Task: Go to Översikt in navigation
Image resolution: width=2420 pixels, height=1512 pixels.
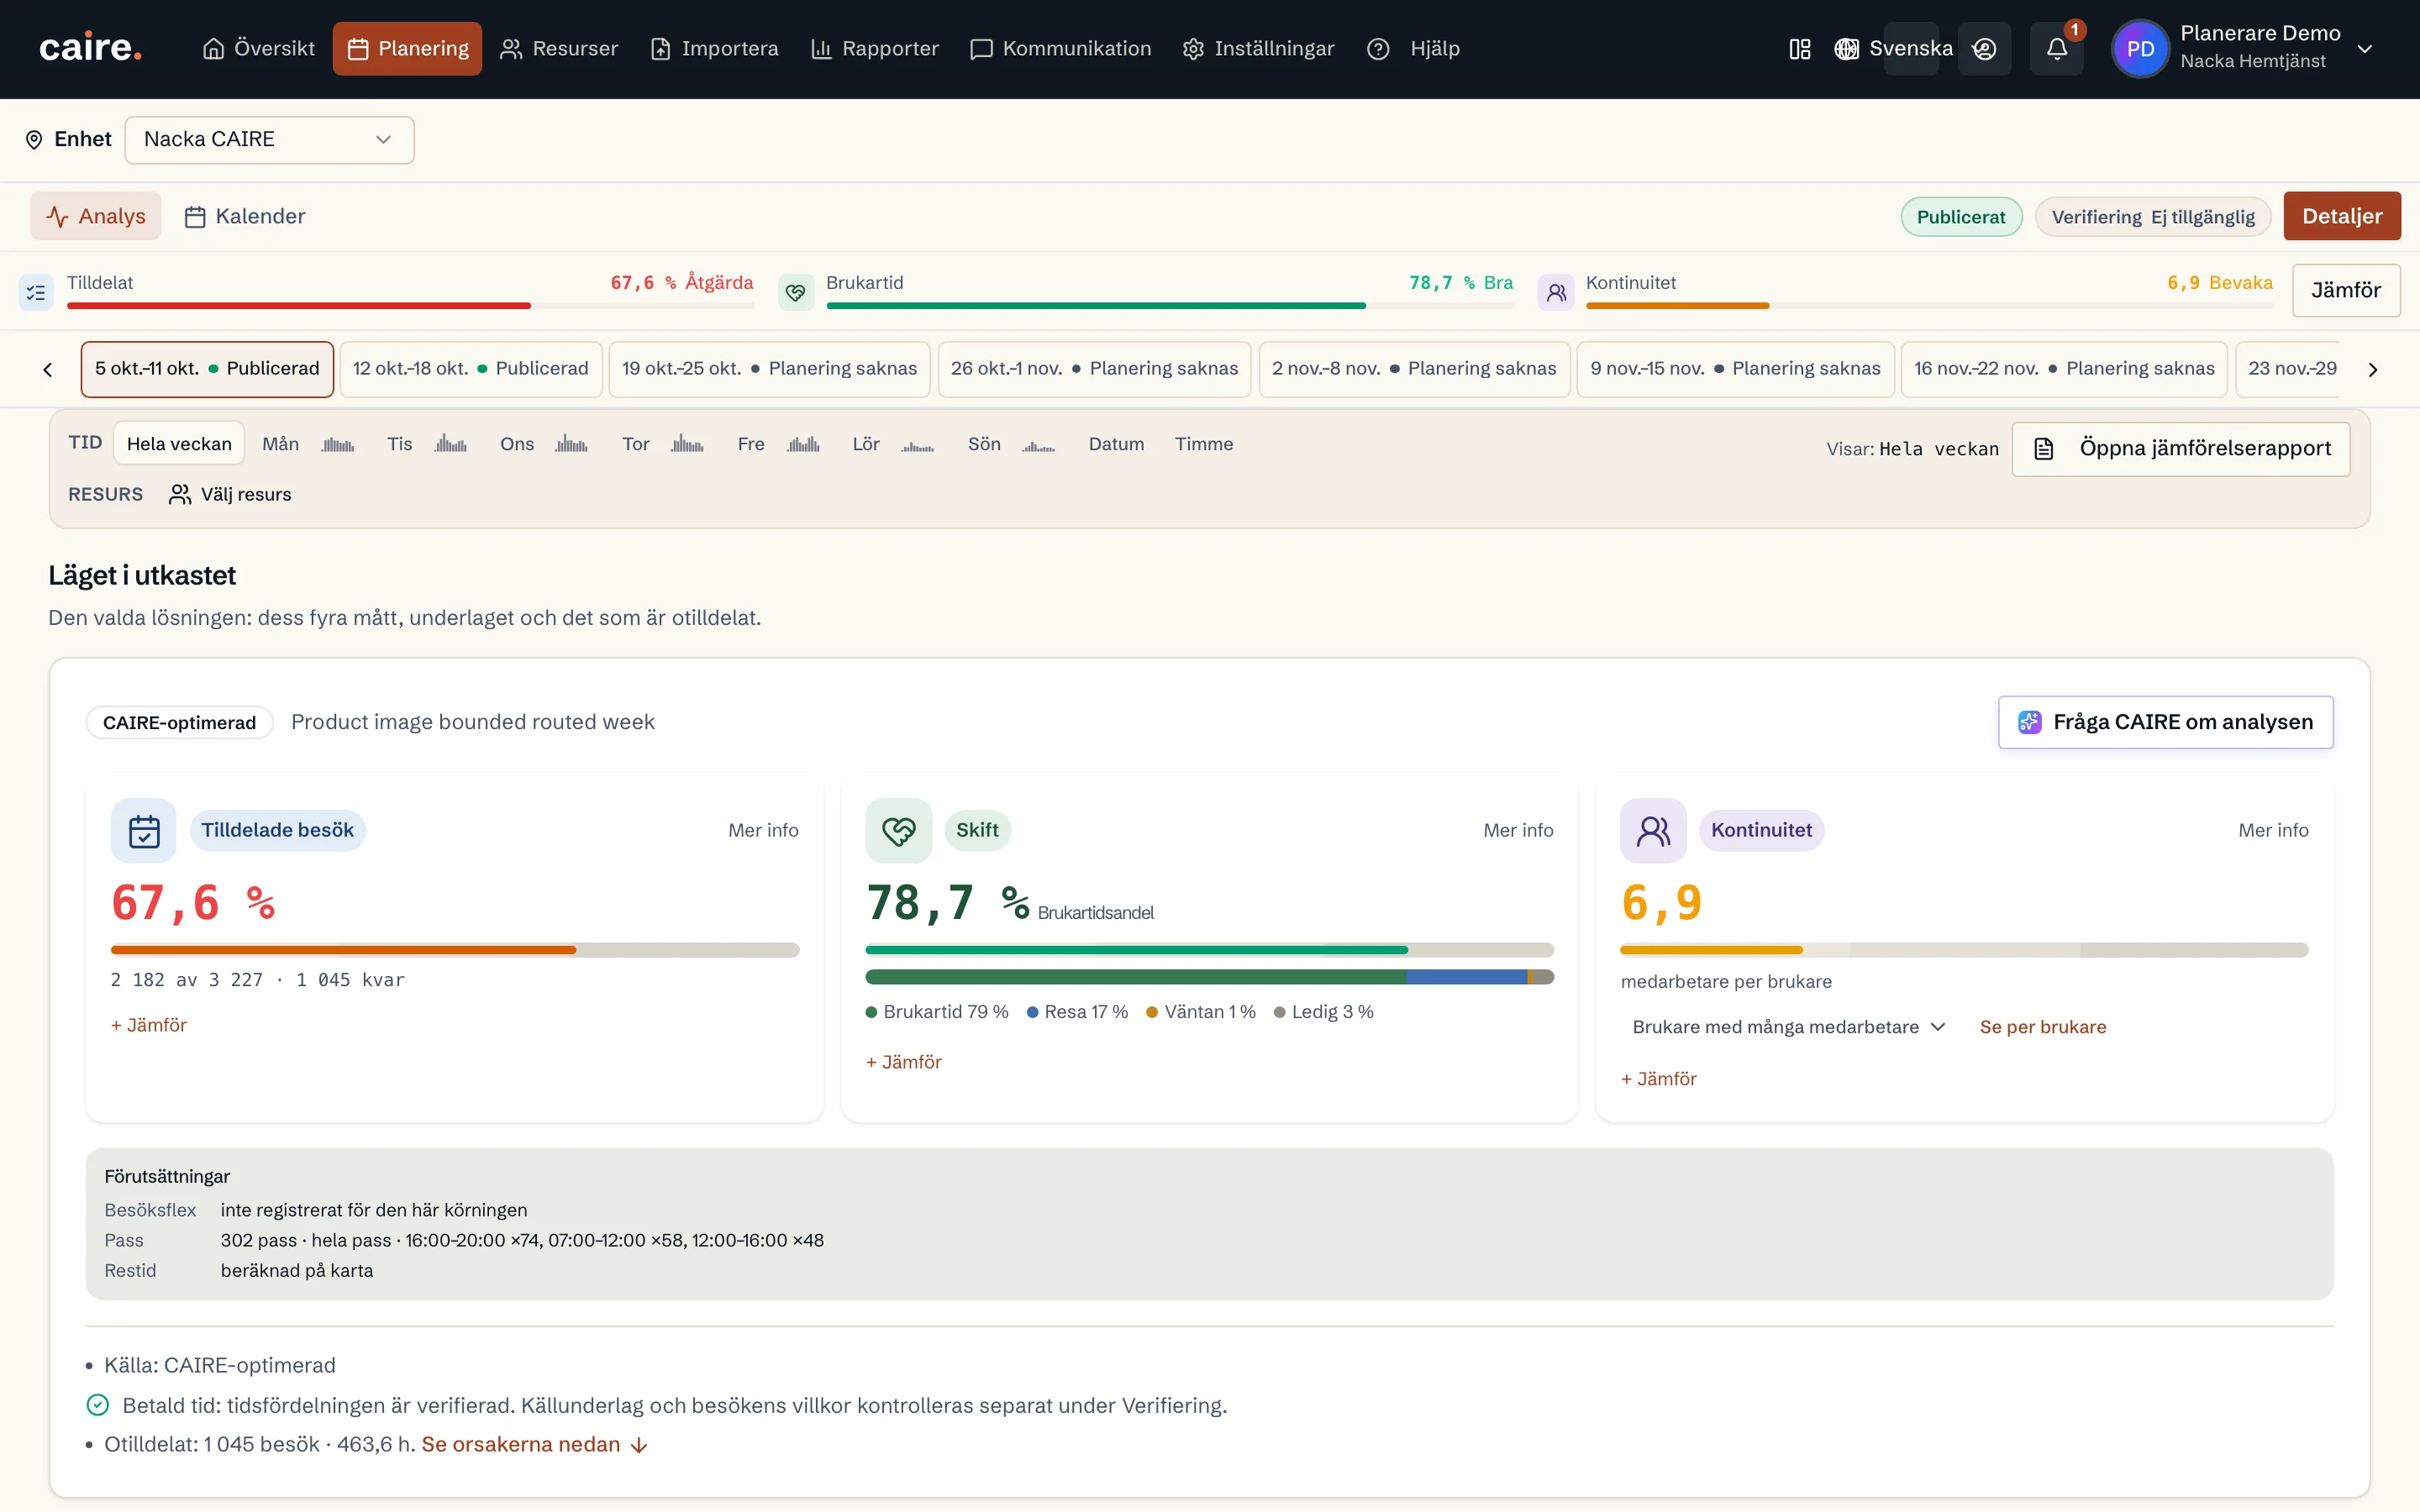Action: point(258,49)
